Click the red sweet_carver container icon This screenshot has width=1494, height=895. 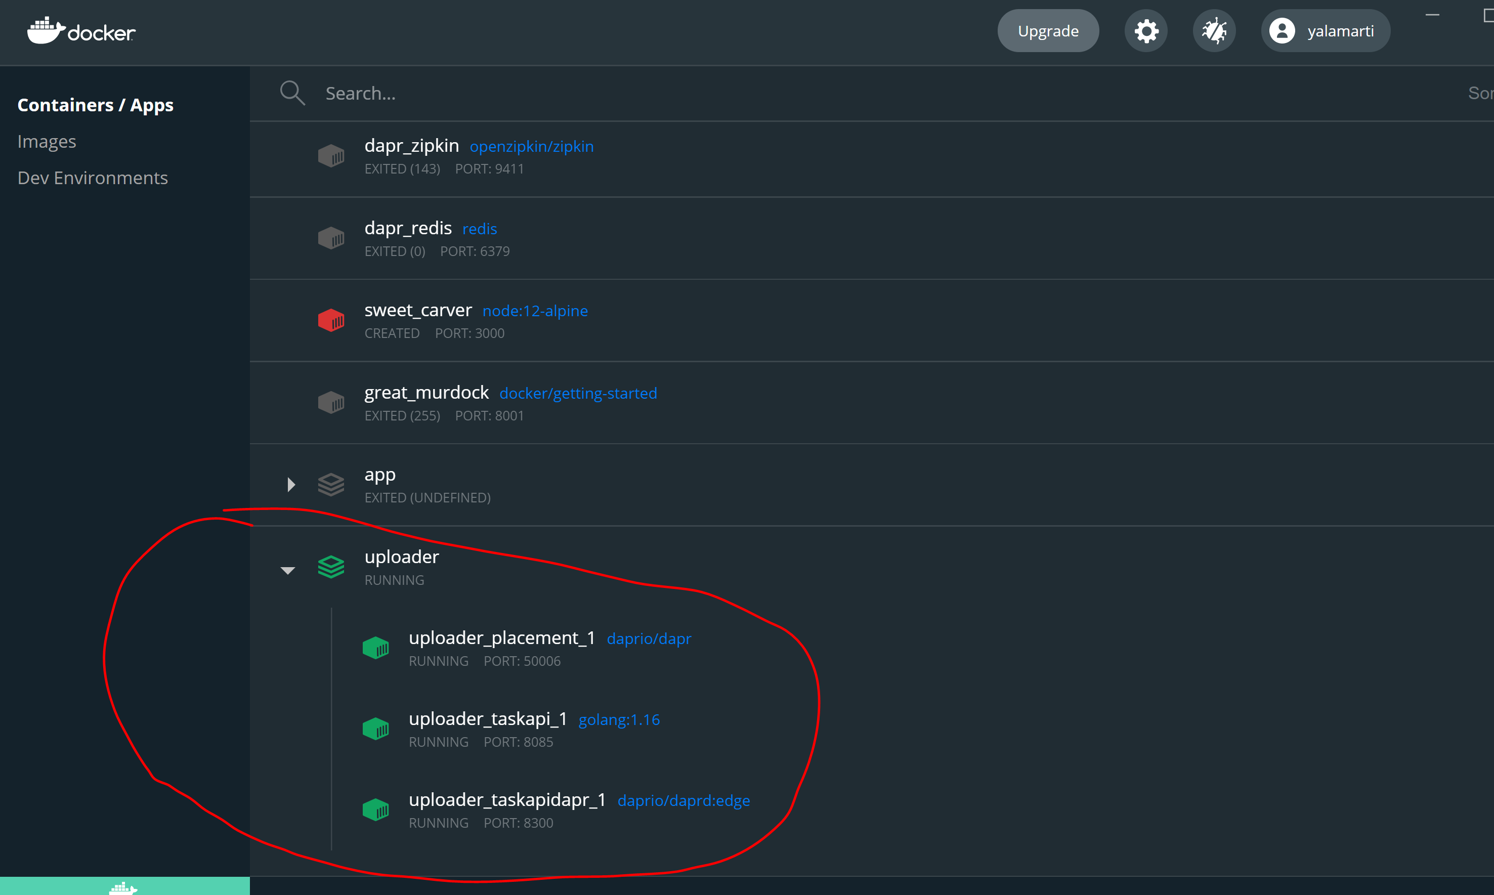(331, 320)
